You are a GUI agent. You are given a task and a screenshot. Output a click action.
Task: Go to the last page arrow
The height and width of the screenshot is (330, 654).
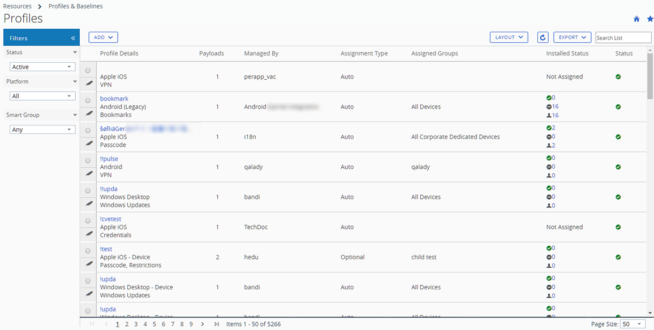216,324
